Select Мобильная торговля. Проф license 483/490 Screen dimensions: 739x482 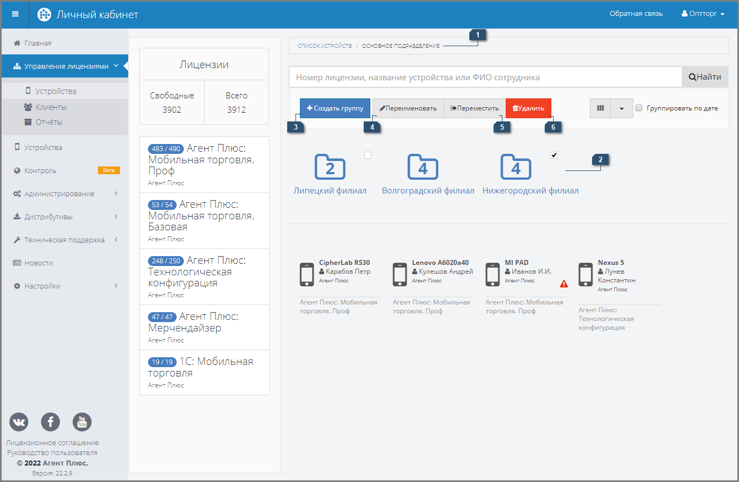(x=204, y=165)
